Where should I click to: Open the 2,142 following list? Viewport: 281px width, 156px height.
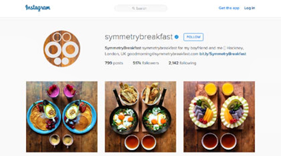click(x=182, y=63)
